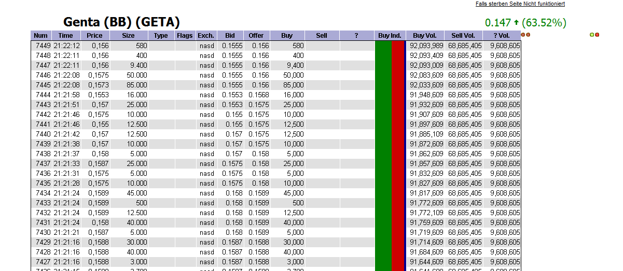Click the time 21:21:42

click(66, 134)
